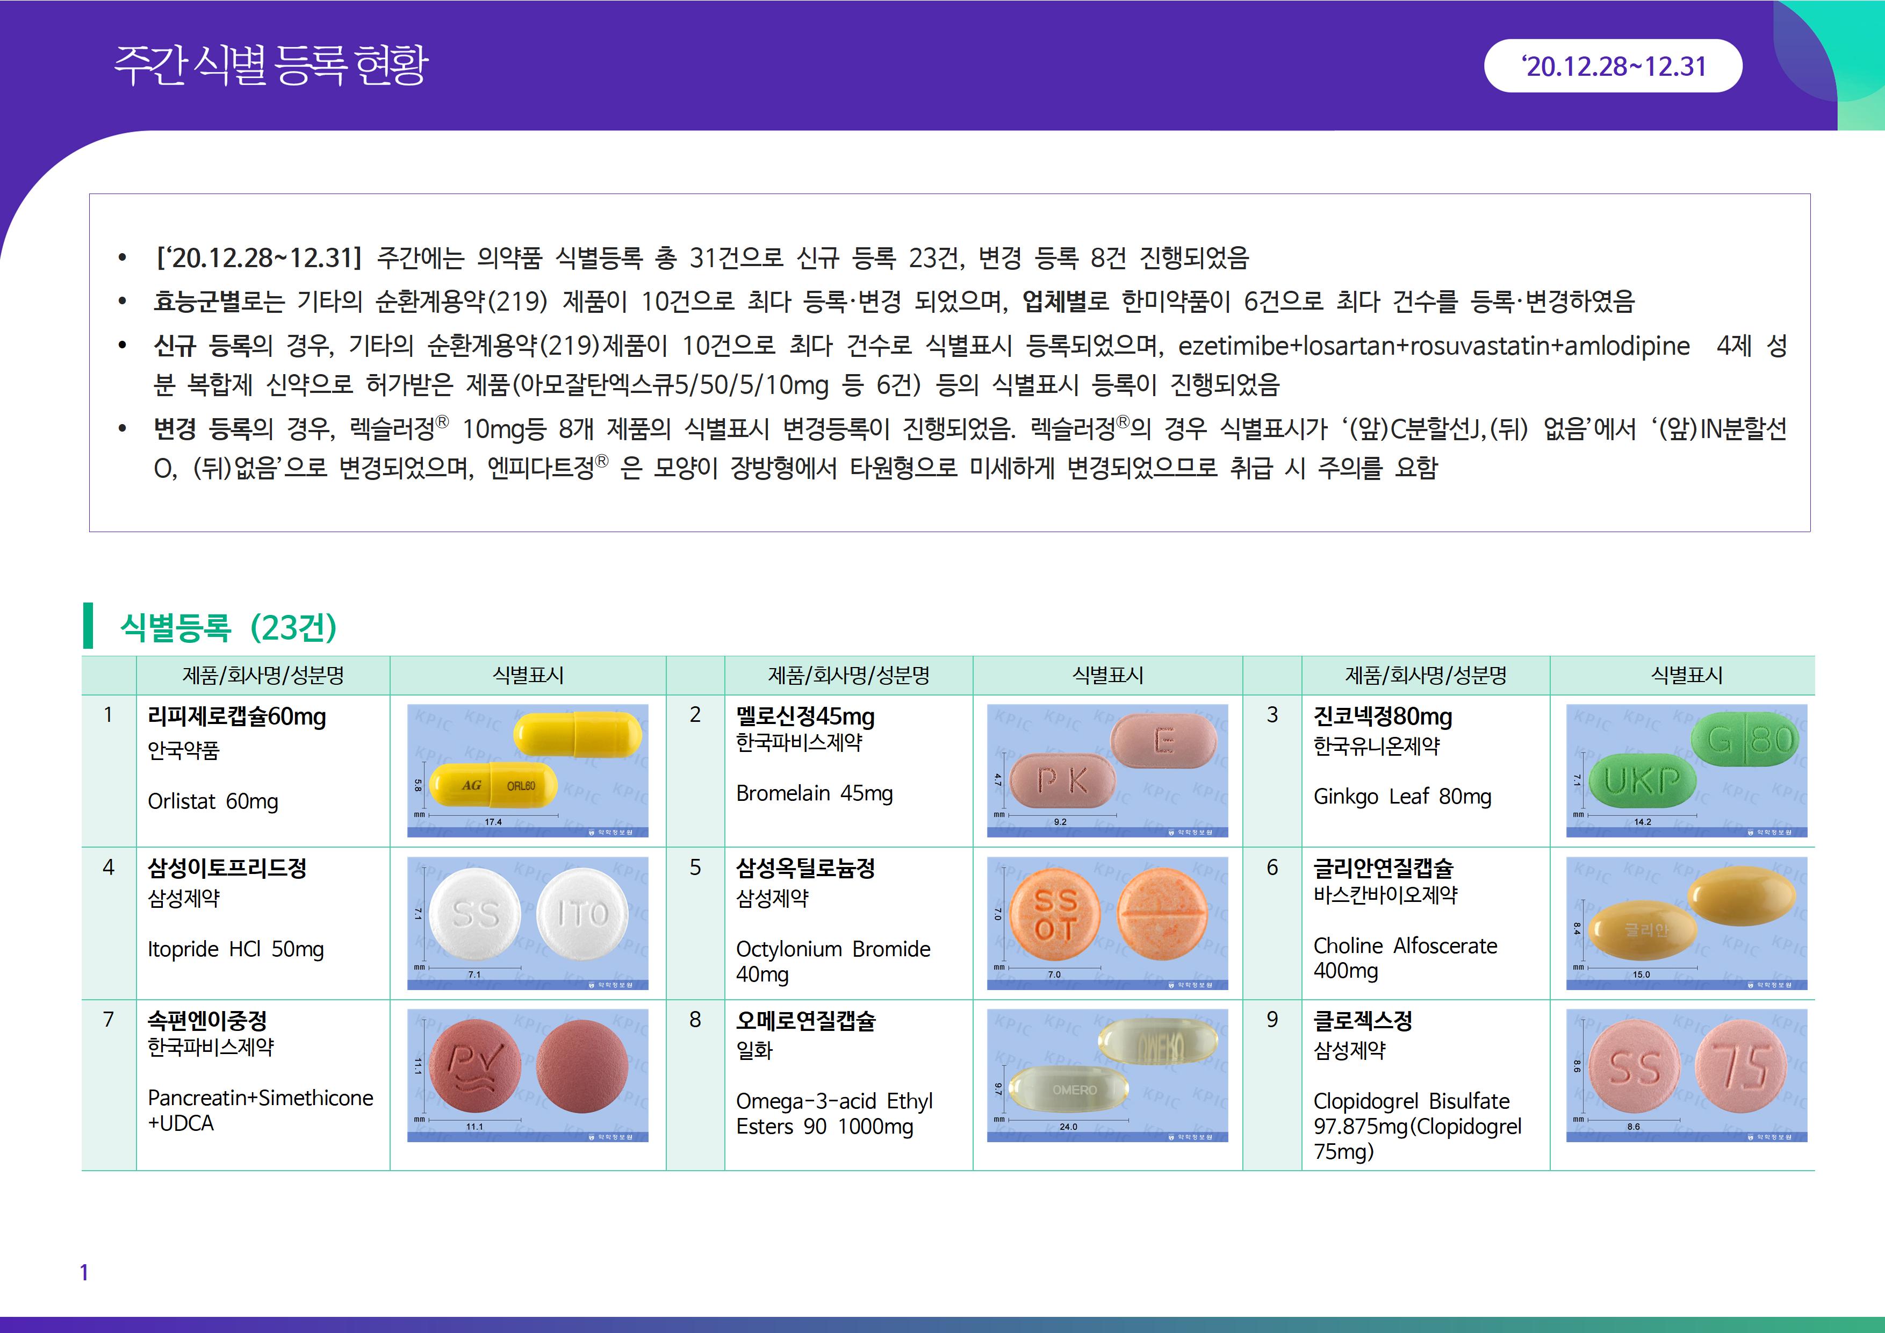The image size is (1885, 1333).
Task: Click the product name 오메로연질캡슐
Action: tap(805, 1021)
